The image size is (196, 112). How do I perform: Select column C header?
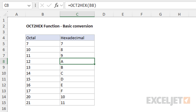[x=77, y=14]
